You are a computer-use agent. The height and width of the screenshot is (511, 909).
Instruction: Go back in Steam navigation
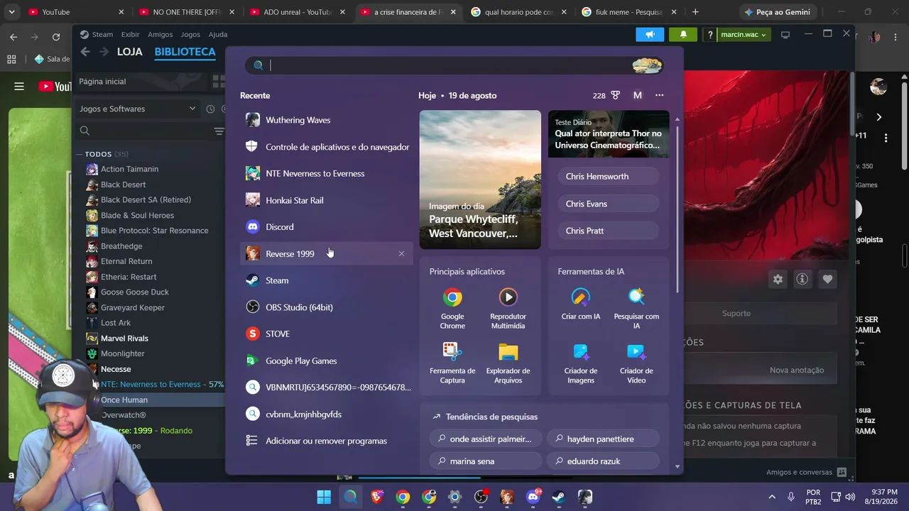point(85,52)
